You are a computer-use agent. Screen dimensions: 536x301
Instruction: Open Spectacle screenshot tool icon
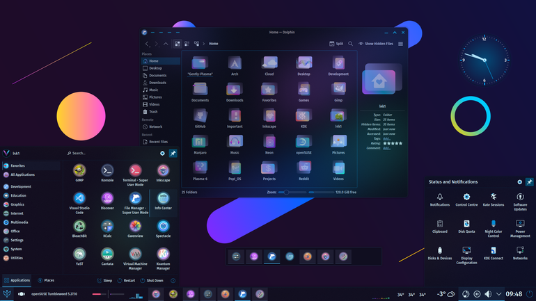click(163, 229)
